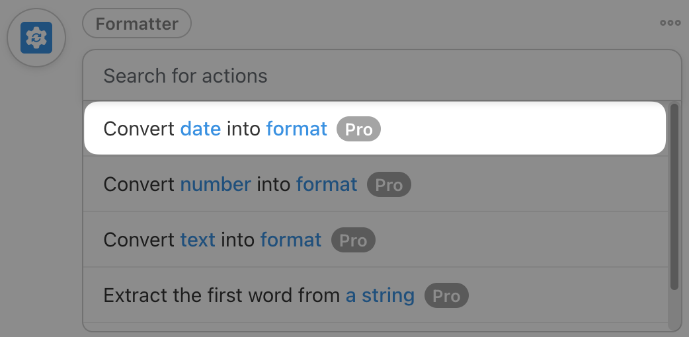The height and width of the screenshot is (337, 689).
Task: Click the Pro badge on Extract first word row
Action: point(446,296)
